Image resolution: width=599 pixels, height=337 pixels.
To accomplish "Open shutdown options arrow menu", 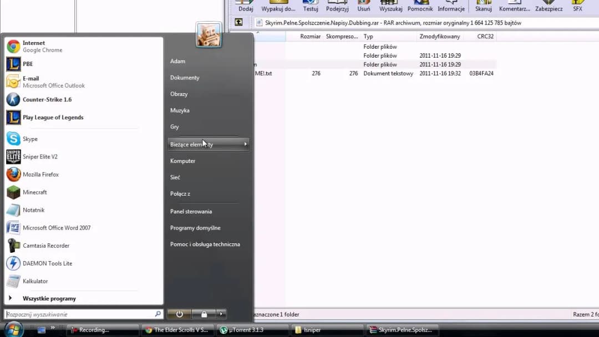I will 221,314.
